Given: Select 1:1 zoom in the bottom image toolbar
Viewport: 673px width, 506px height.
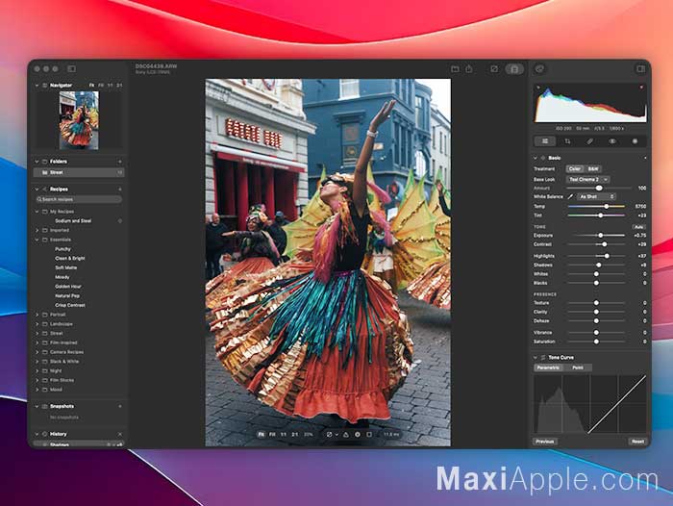Looking at the screenshot, I should [x=284, y=434].
